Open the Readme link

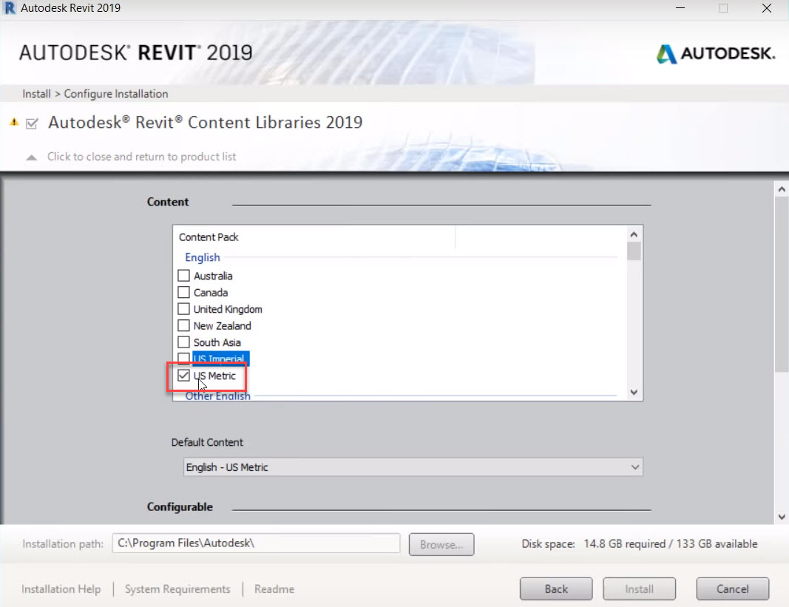coord(274,589)
